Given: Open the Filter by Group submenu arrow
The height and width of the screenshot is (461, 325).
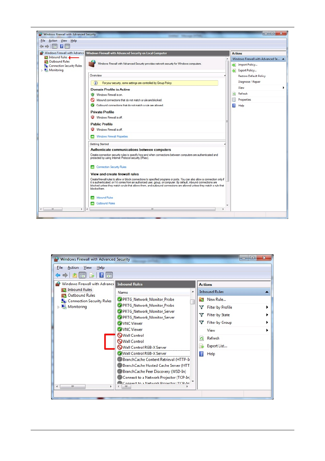Looking at the screenshot, I should click(267, 322).
